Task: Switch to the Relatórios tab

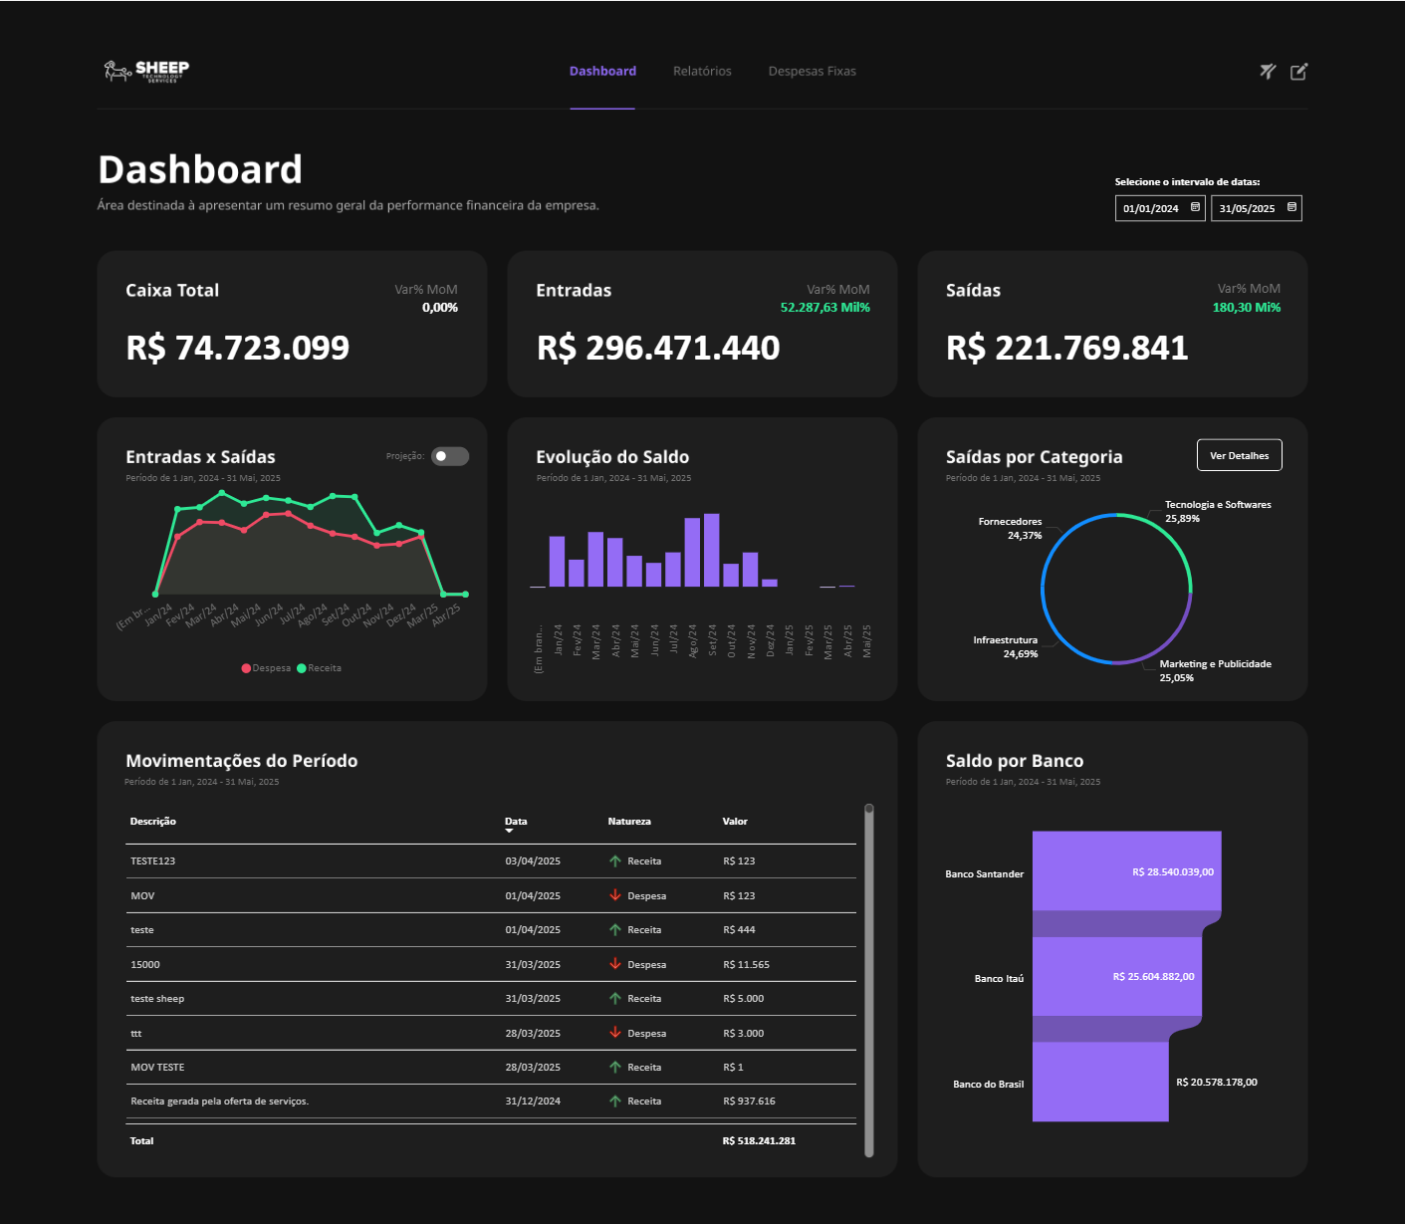Action: tap(702, 72)
